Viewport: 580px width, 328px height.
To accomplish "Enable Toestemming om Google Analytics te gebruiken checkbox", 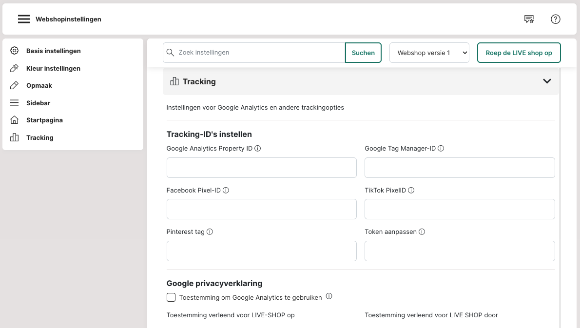I will tap(171, 297).
